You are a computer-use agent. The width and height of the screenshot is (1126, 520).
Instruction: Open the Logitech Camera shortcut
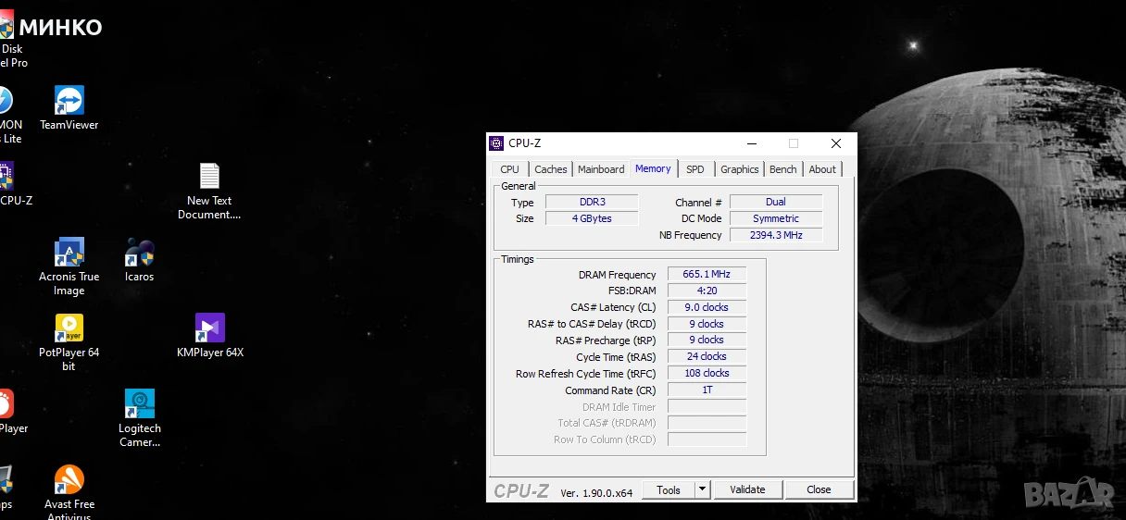click(139, 418)
